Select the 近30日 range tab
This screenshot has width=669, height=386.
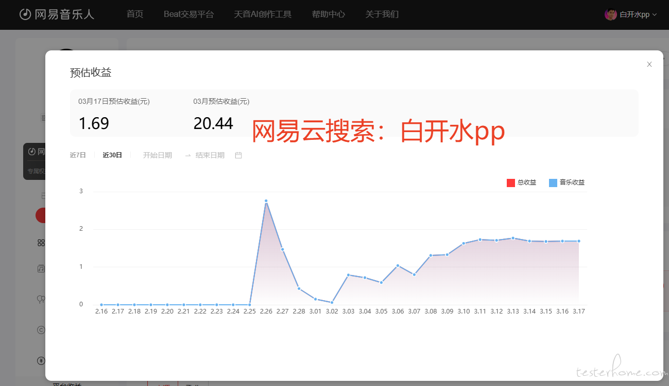[112, 155]
